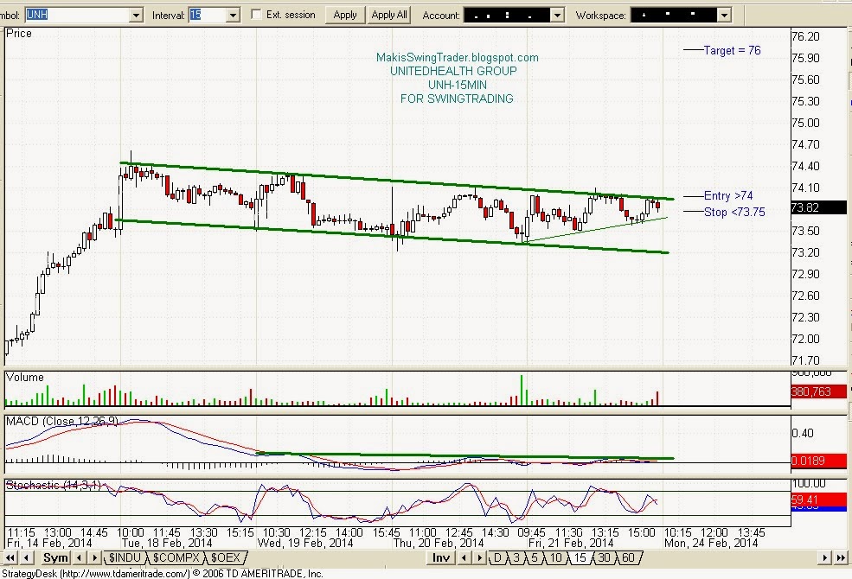The image size is (852, 579).
Task: Go to next symbol tab arrow
Action: pos(94,557)
